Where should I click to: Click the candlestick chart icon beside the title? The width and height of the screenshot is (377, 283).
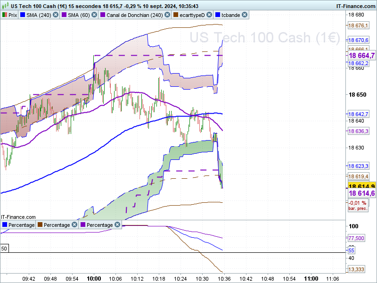[5, 5]
